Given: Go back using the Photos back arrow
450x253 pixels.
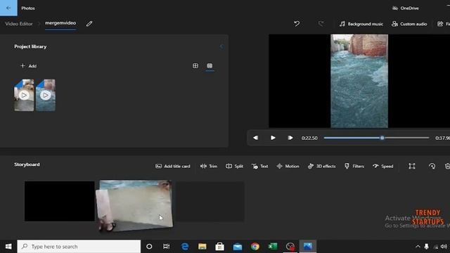Looking at the screenshot, I should (x=8, y=8).
